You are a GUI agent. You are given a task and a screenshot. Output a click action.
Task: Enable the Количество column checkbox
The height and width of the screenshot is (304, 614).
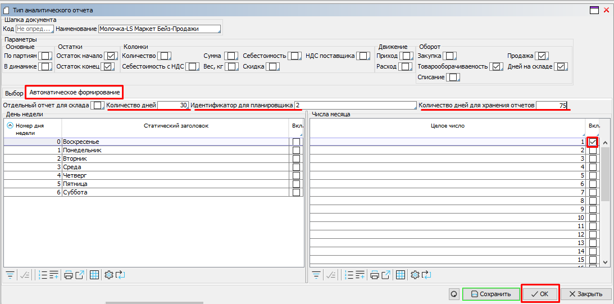(x=163, y=56)
